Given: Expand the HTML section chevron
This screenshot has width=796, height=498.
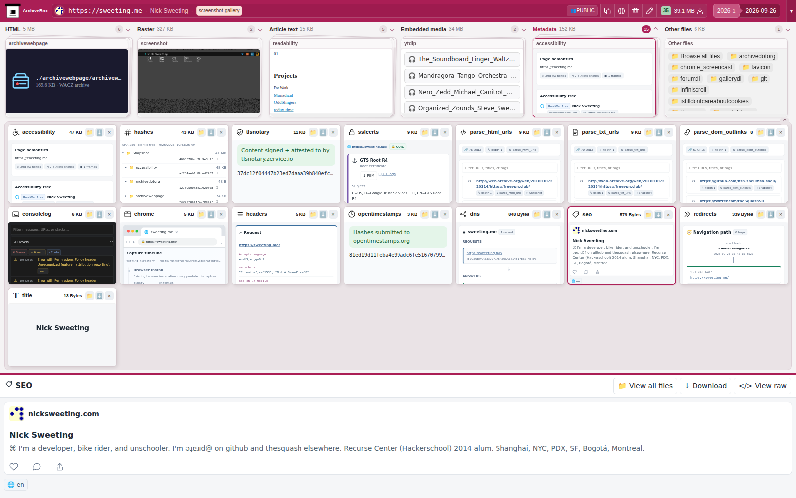Looking at the screenshot, I should point(128,30).
